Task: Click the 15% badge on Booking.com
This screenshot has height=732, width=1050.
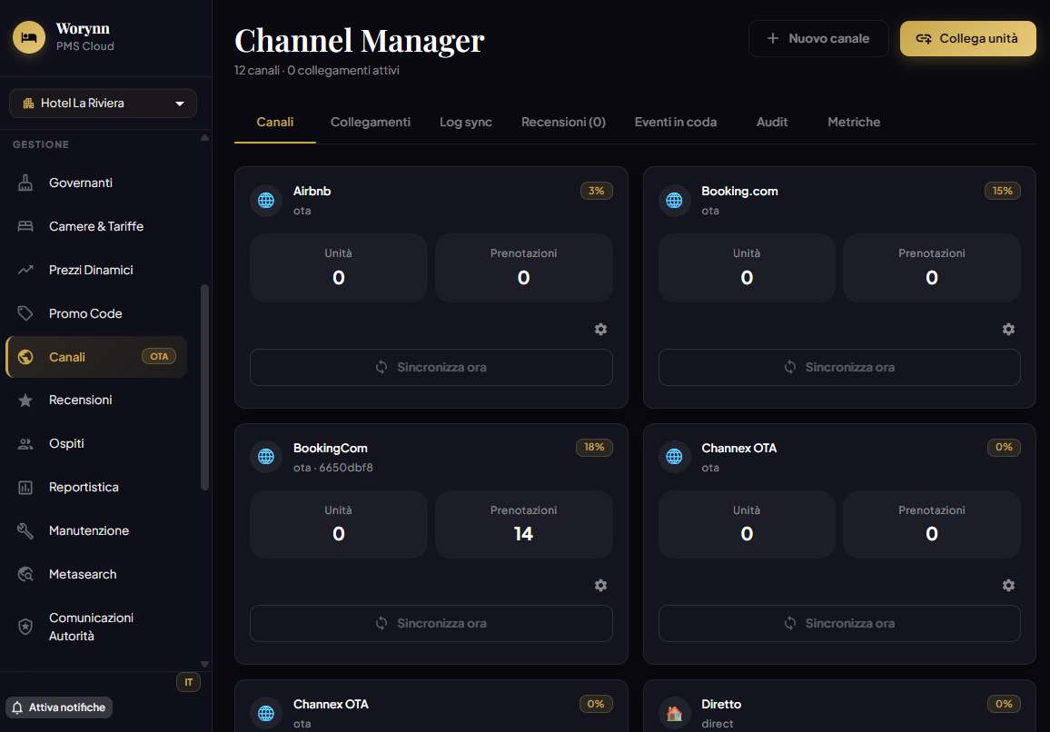Action: coord(1003,191)
